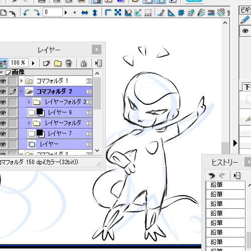
Task: Toggle eye icon in right tool panel
Action: (245, 31)
